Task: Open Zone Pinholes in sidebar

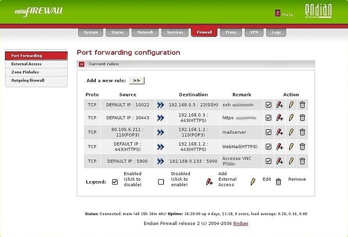Action: pos(36,72)
